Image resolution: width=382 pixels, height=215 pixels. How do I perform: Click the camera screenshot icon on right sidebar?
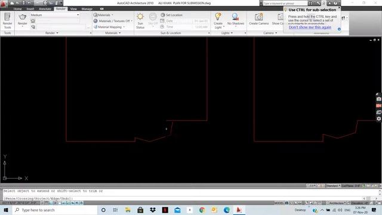(x=378, y=99)
